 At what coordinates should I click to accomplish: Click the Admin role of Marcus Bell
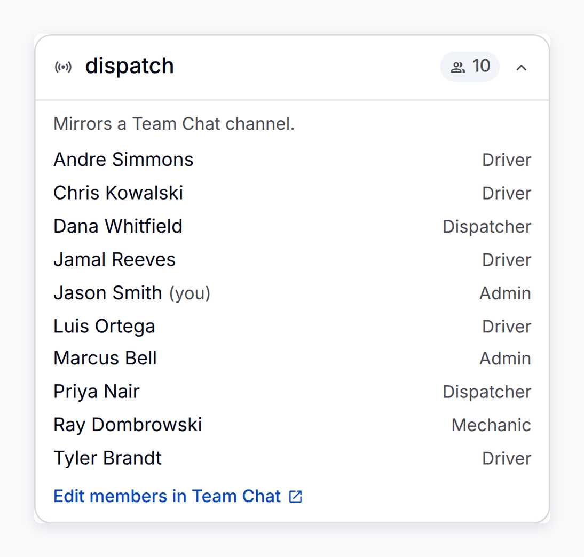point(505,359)
